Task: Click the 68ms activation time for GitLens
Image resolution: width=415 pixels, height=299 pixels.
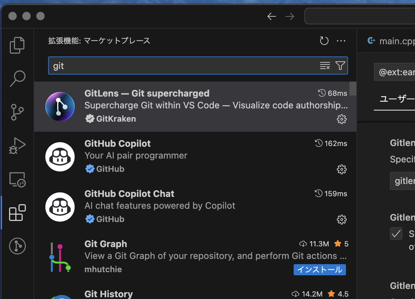Action: pos(332,93)
